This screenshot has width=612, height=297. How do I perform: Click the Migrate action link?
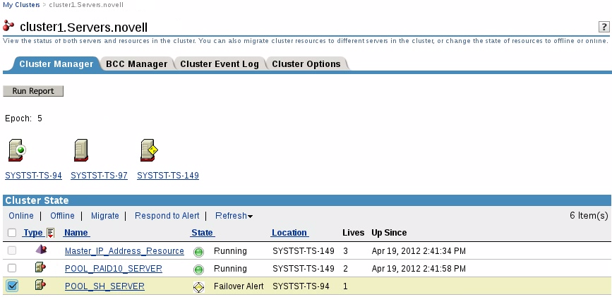click(x=105, y=216)
